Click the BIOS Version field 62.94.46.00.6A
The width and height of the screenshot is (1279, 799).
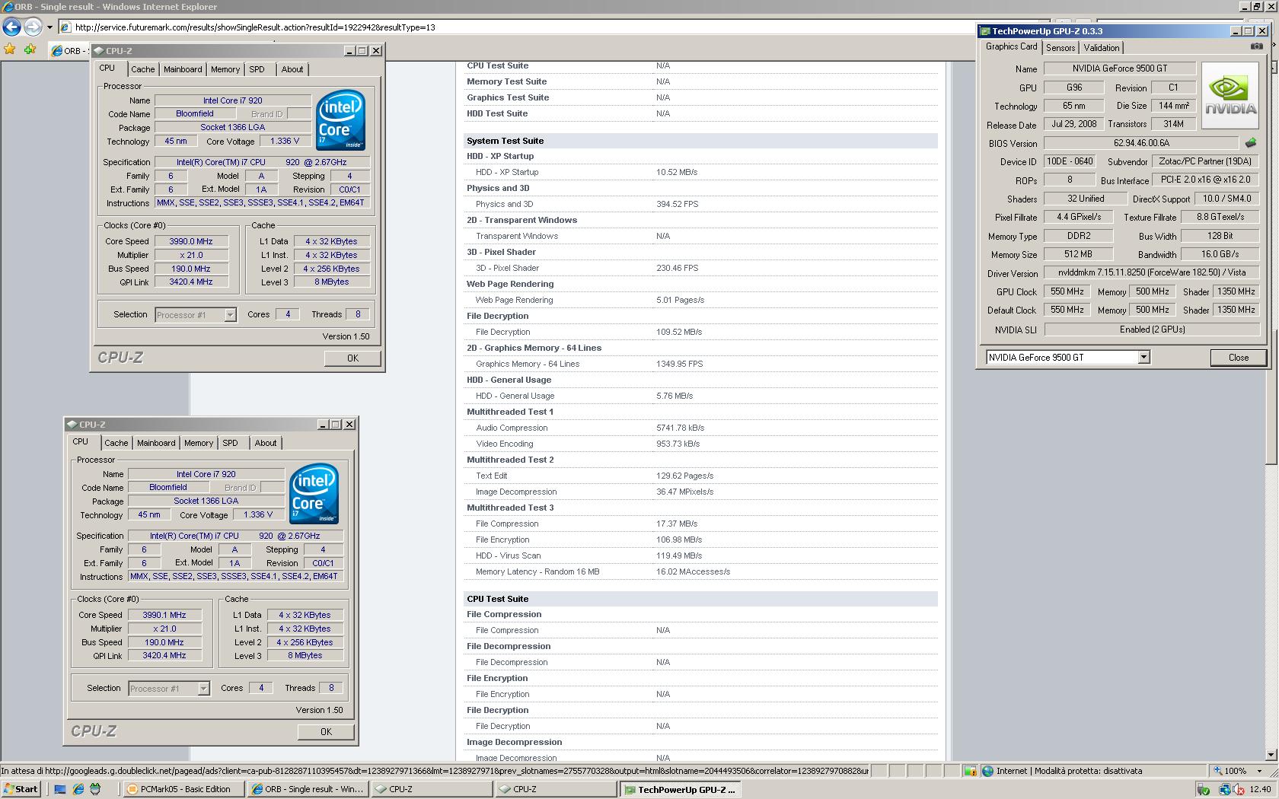click(1141, 143)
